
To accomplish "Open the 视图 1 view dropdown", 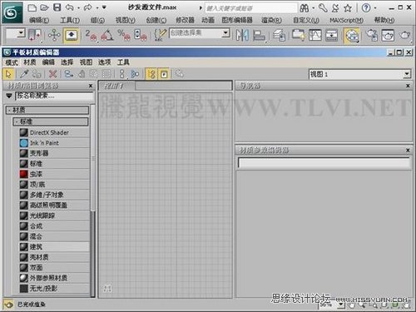I will coord(407,74).
